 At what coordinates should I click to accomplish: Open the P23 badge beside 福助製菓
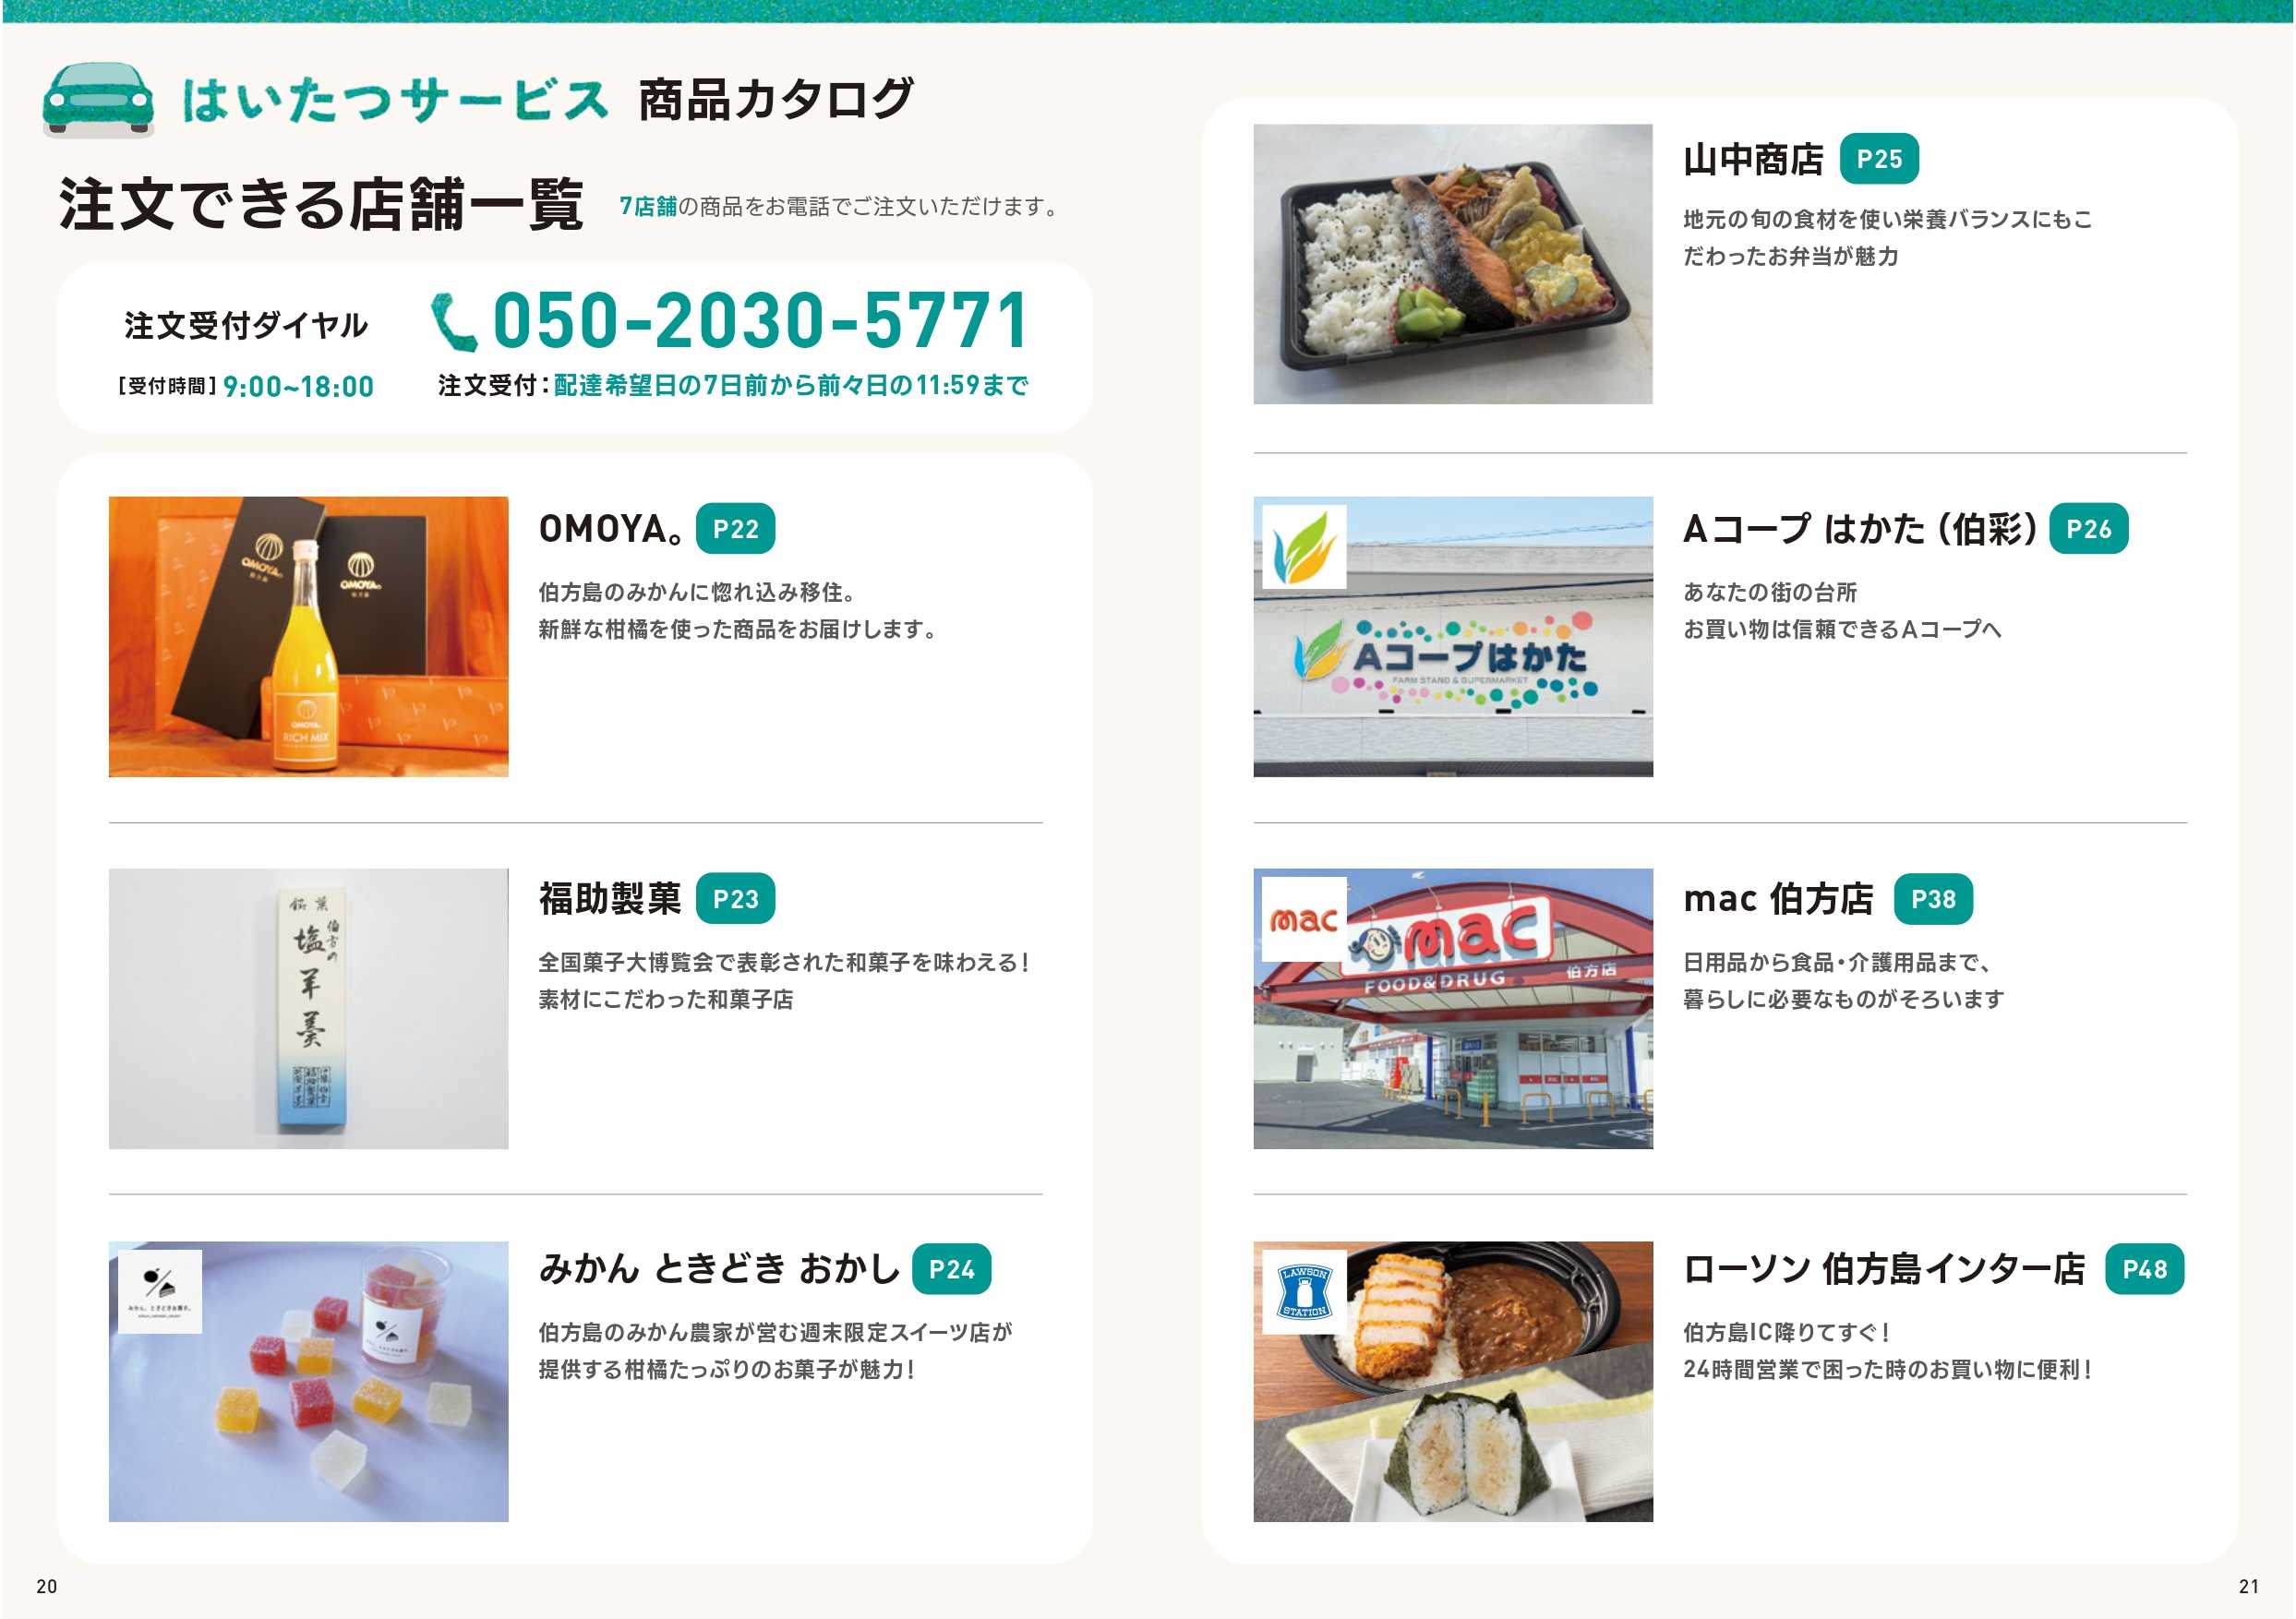click(735, 899)
